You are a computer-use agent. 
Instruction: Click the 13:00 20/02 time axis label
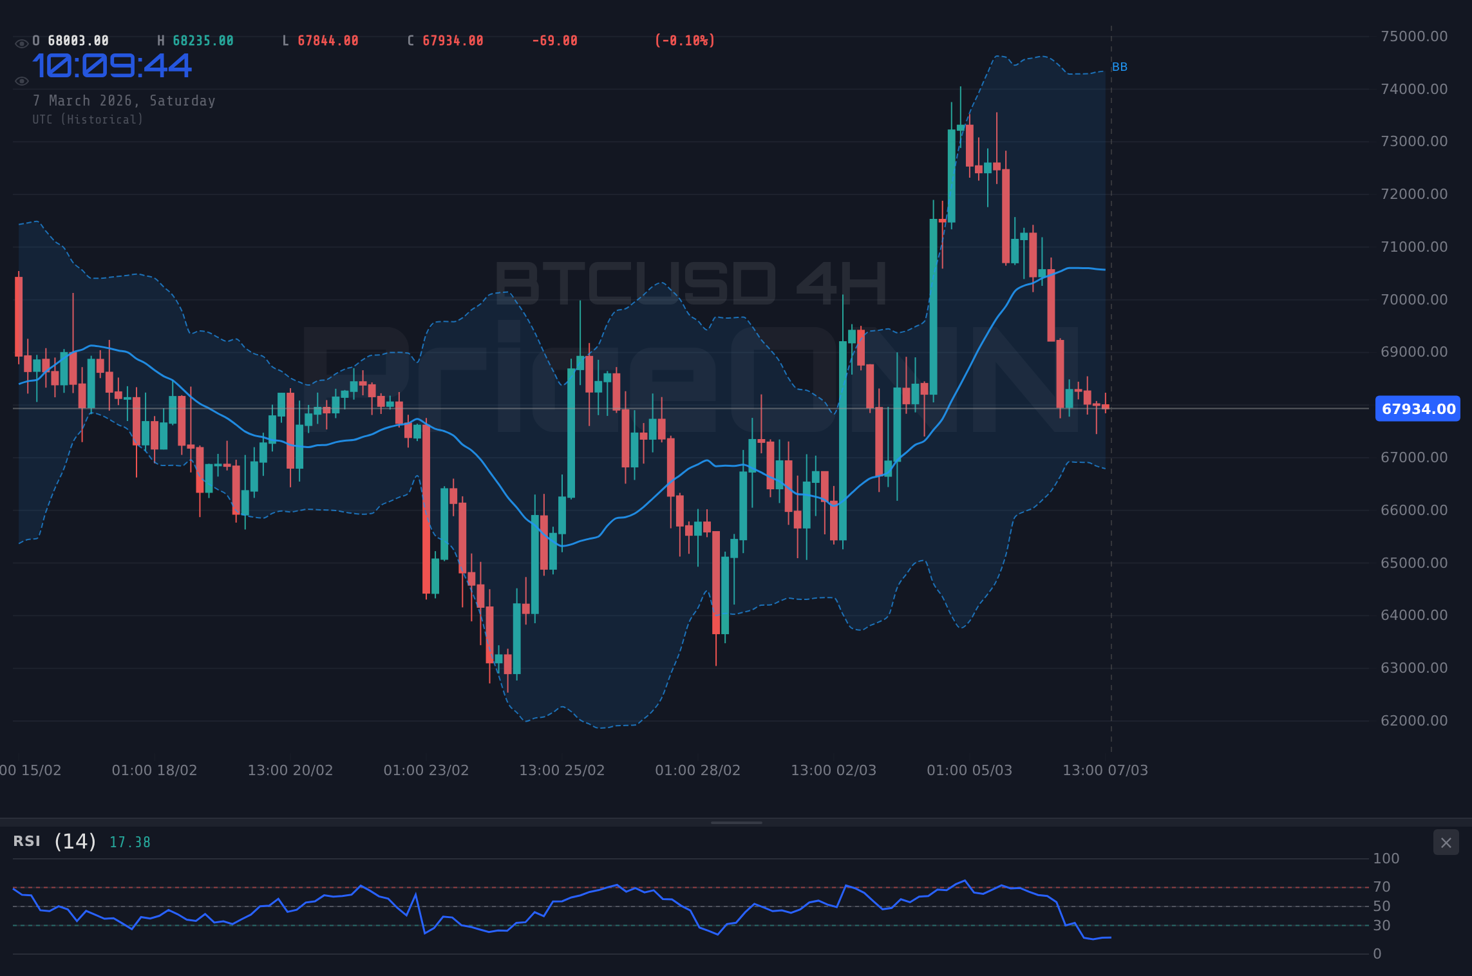pyautogui.click(x=290, y=770)
